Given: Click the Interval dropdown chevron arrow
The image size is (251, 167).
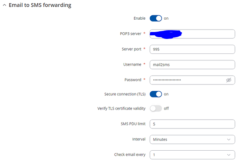Looking at the screenshot, I should (229, 139).
